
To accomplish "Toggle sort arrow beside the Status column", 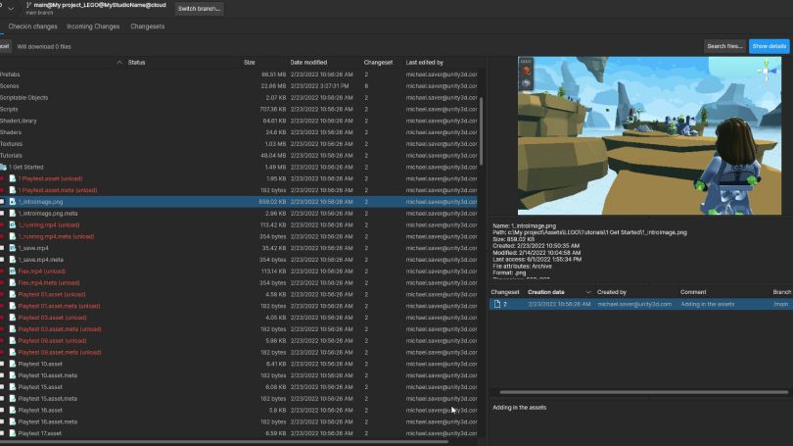I will 119,62.
